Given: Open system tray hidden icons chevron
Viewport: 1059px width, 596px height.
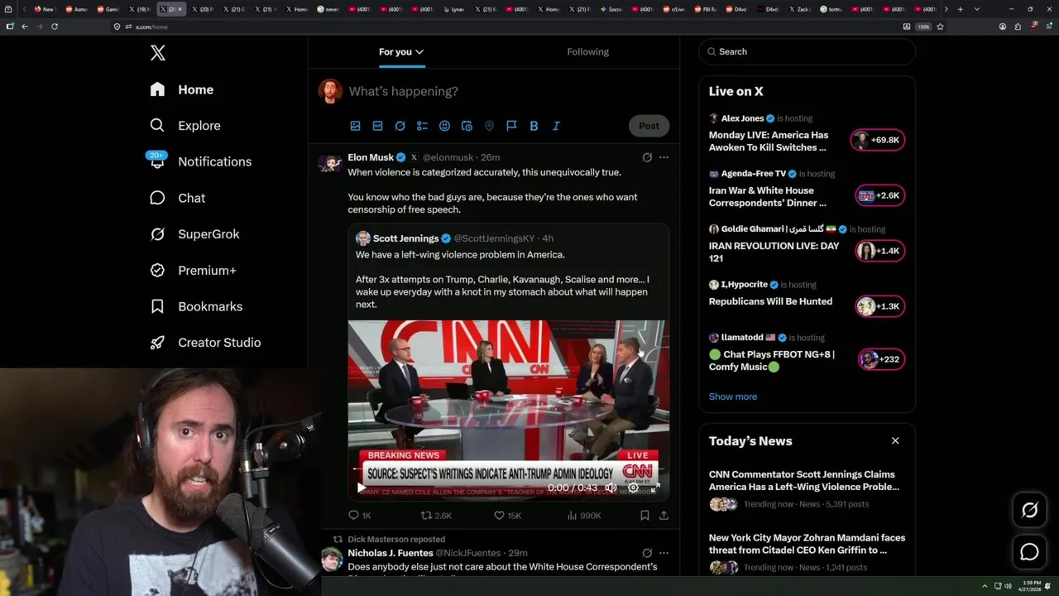Looking at the screenshot, I should [x=985, y=586].
